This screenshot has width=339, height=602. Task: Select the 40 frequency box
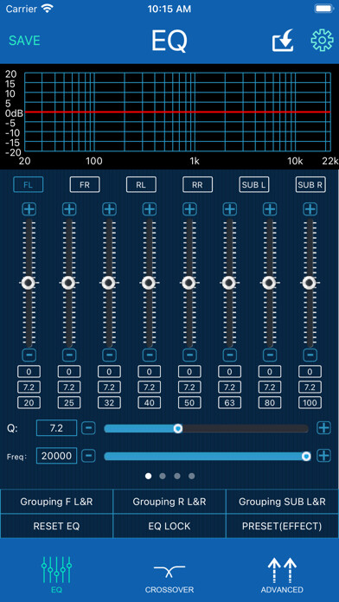coord(150,403)
